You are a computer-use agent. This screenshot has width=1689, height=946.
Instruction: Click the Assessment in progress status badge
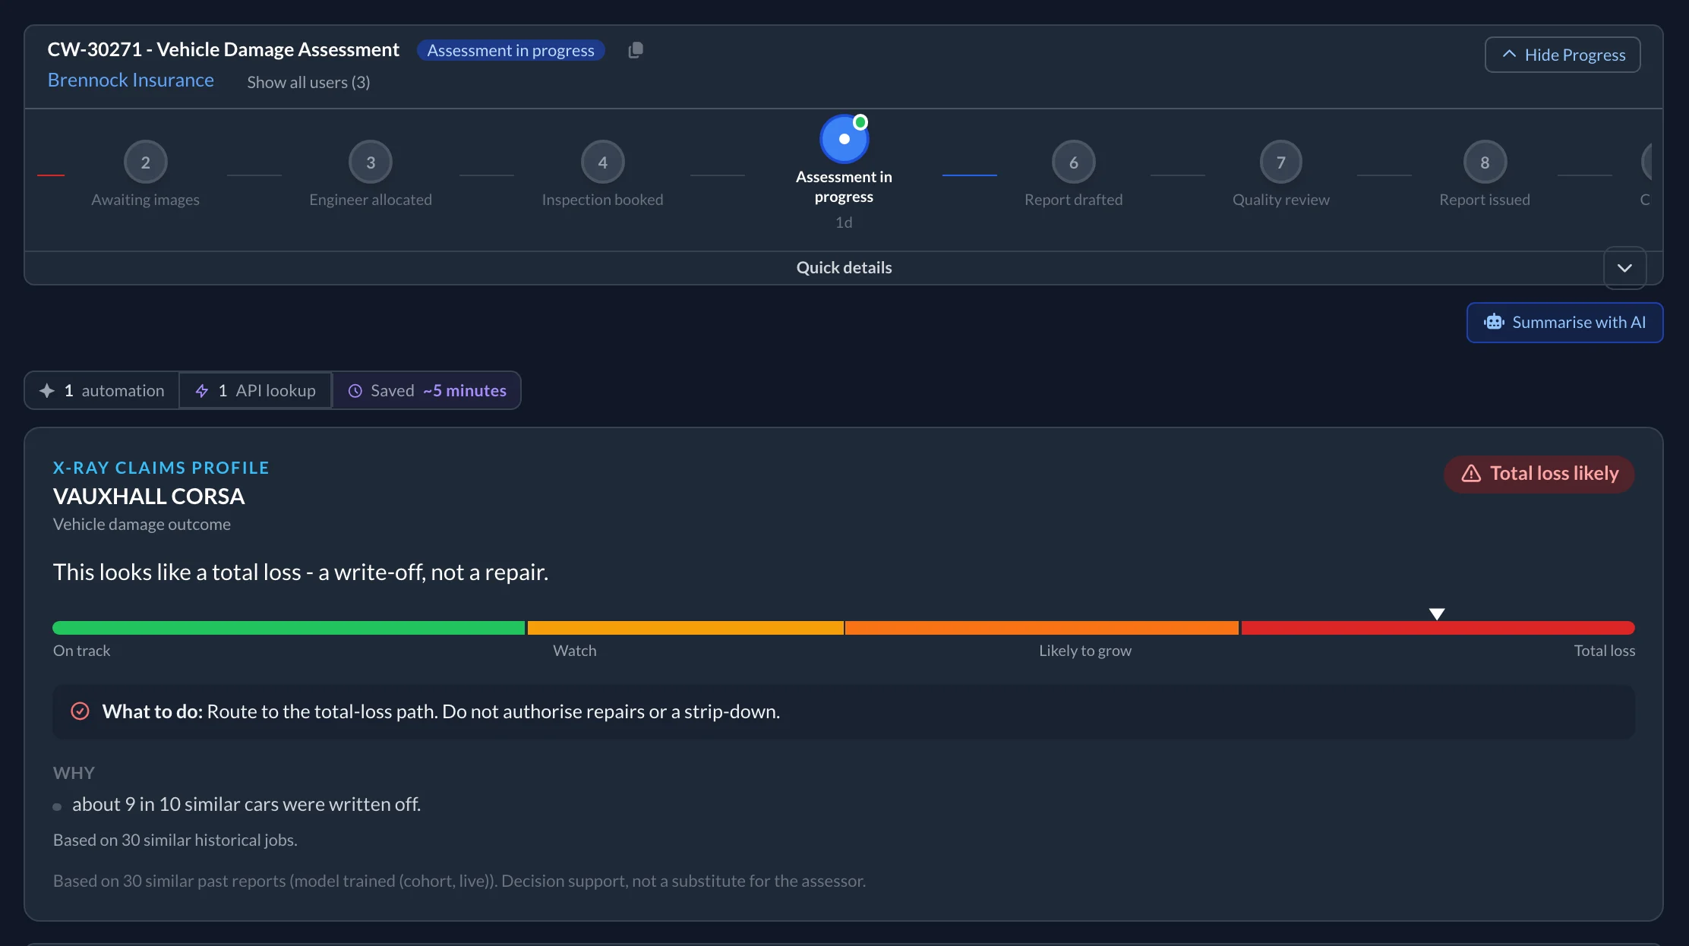coord(510,50)
